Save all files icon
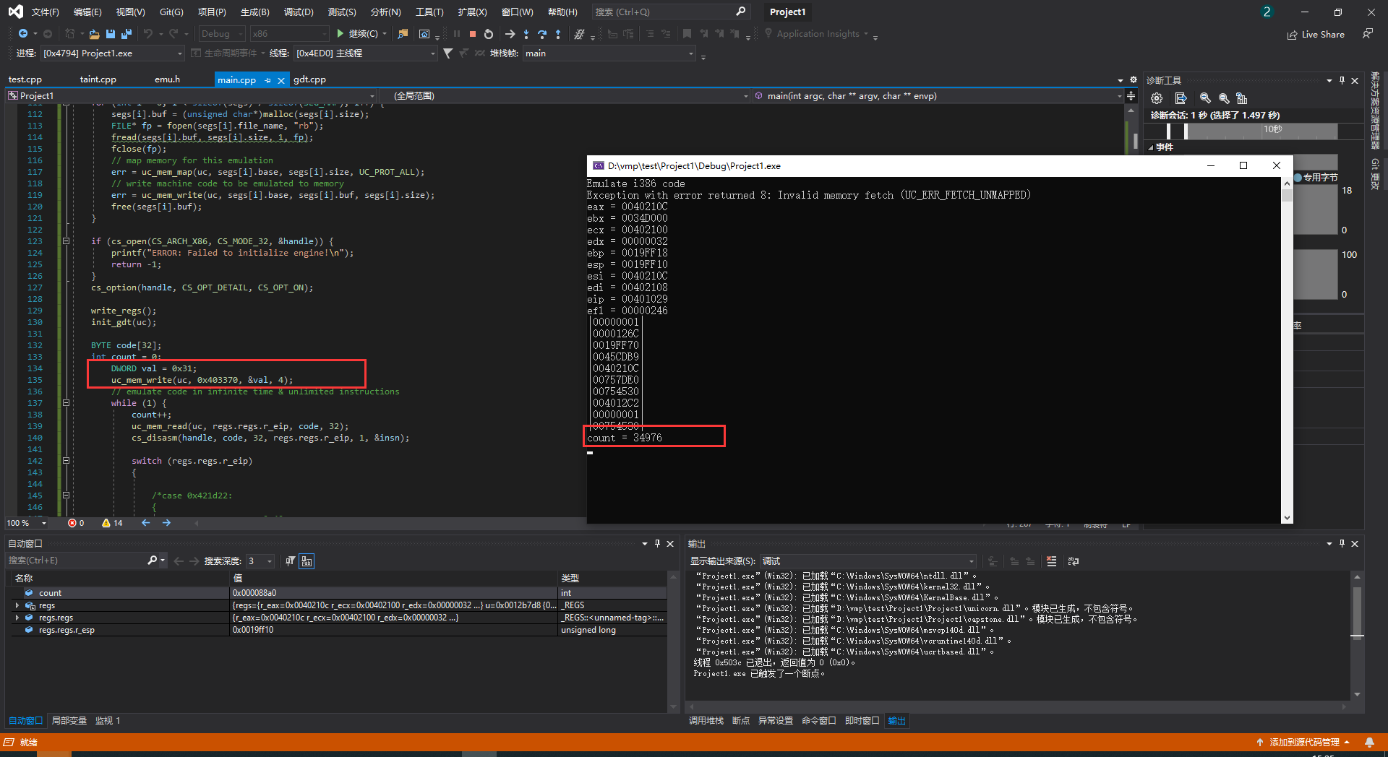Screen dimensions: 1388x757 point(127,34)
